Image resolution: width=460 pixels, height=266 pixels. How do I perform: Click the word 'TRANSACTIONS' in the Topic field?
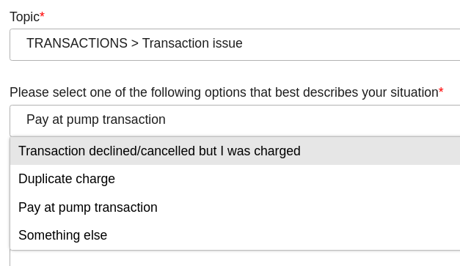click(77, 43)
